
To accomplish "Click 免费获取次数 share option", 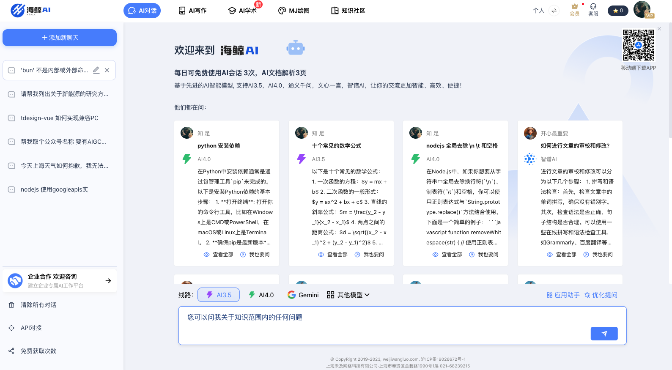I will pos(33,351).
